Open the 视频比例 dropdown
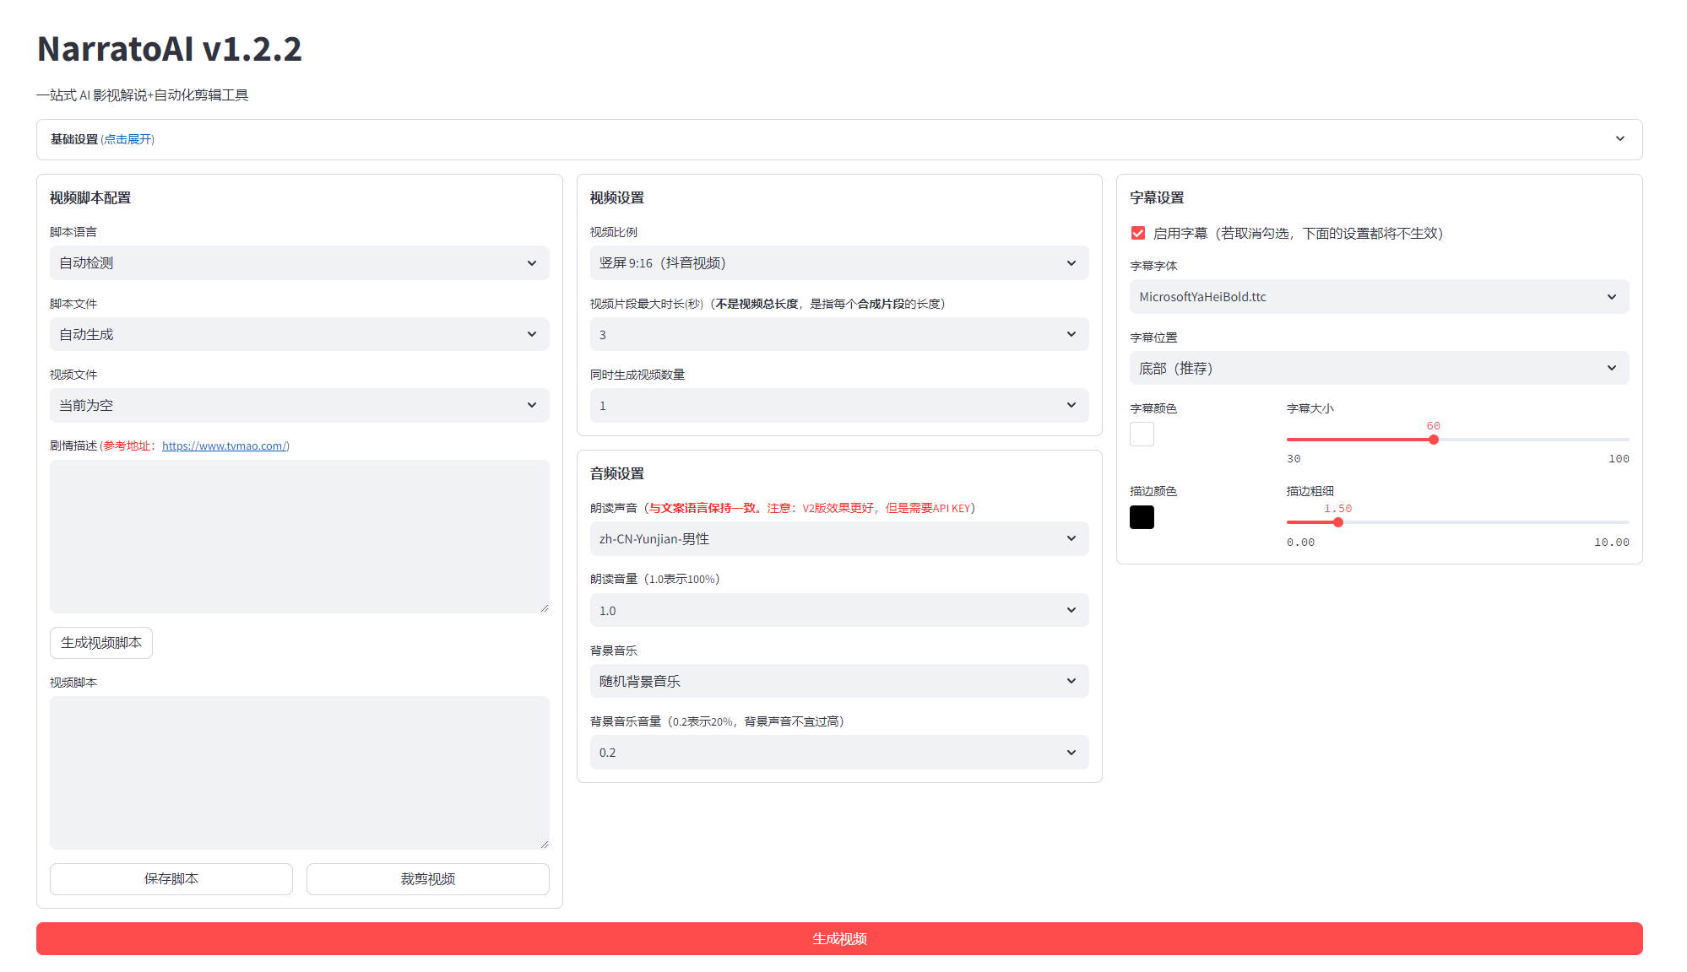Image resolution: width=1687 pixels, height=972 pixels. (x=838, y=263)
